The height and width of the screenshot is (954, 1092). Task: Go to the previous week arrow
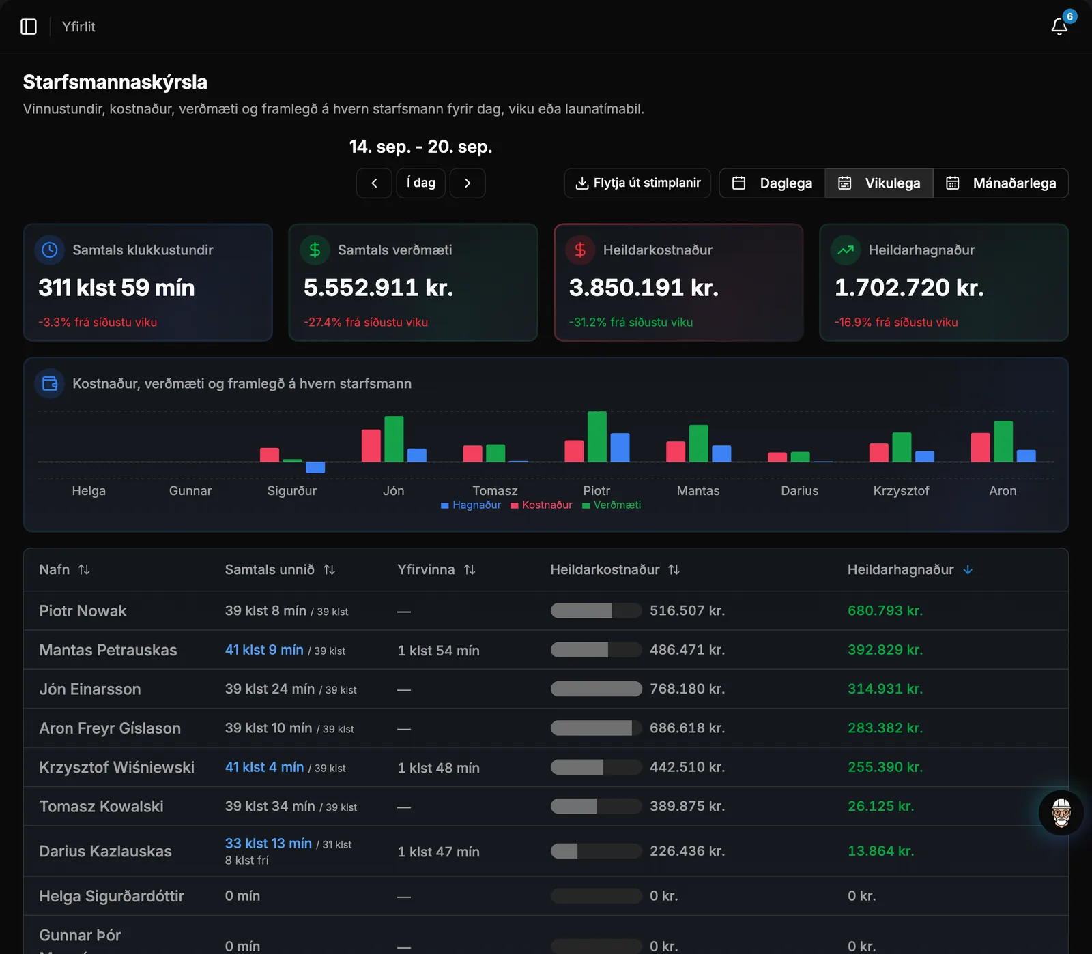(x=374, y=183)
